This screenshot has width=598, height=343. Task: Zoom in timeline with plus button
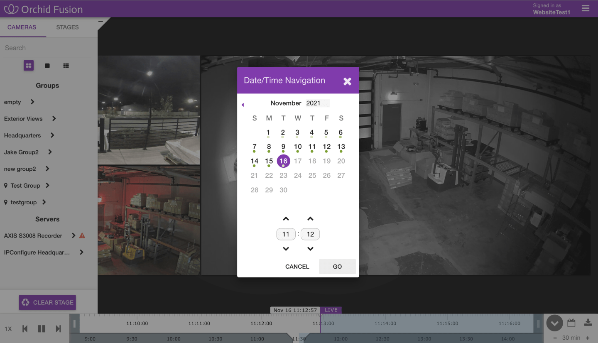click(x=588, y=338)
